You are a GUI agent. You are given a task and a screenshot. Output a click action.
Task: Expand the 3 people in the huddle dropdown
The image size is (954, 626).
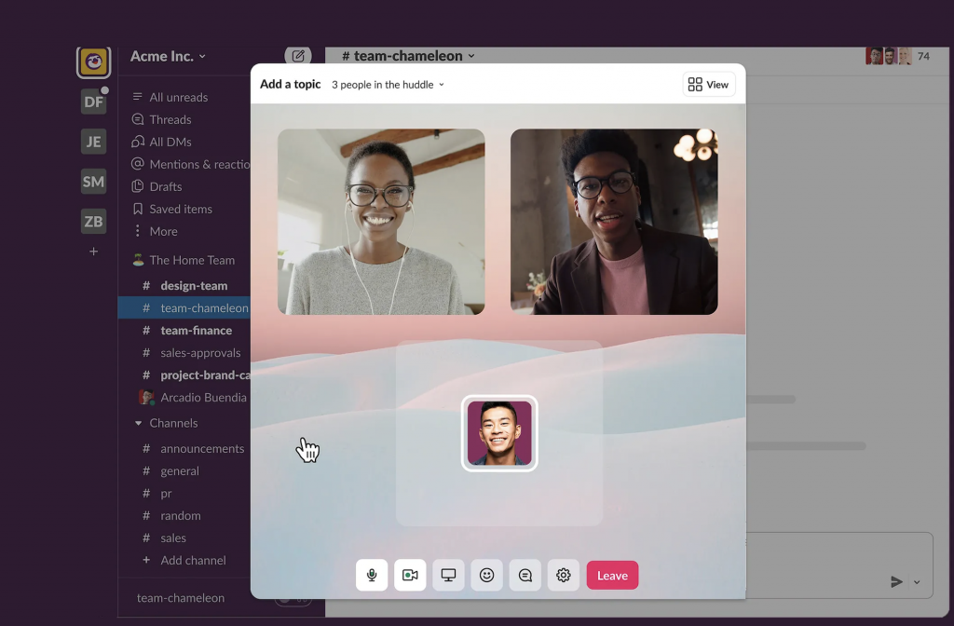coord(387,84)
